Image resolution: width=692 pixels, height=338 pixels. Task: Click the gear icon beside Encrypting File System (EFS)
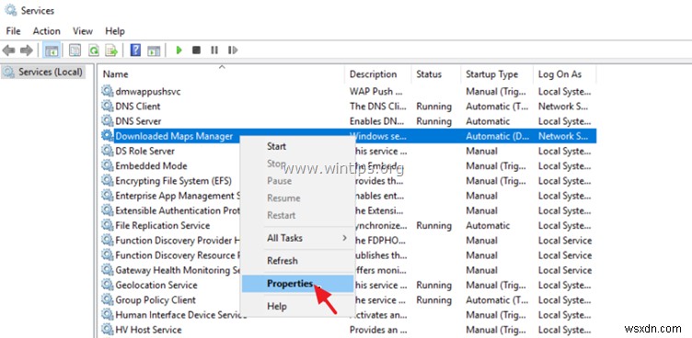coord(107,181)
